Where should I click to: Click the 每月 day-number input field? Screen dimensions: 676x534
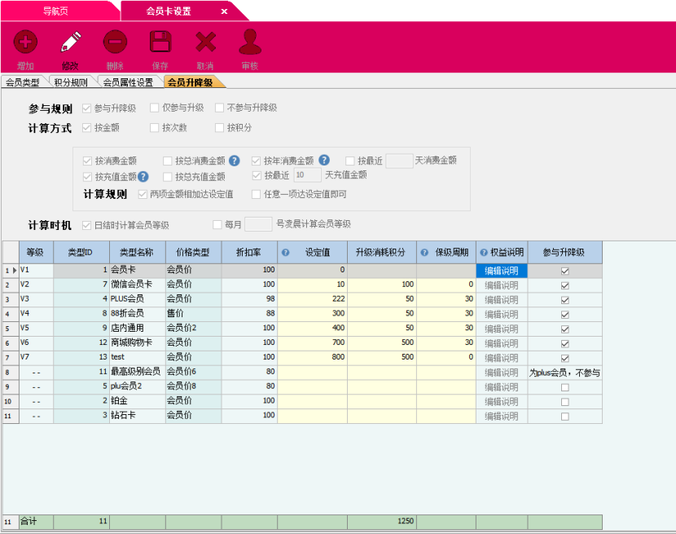pos(258,224)
